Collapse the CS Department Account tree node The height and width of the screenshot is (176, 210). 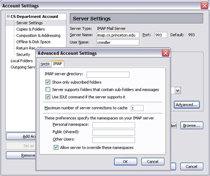[x=8, y=16]
